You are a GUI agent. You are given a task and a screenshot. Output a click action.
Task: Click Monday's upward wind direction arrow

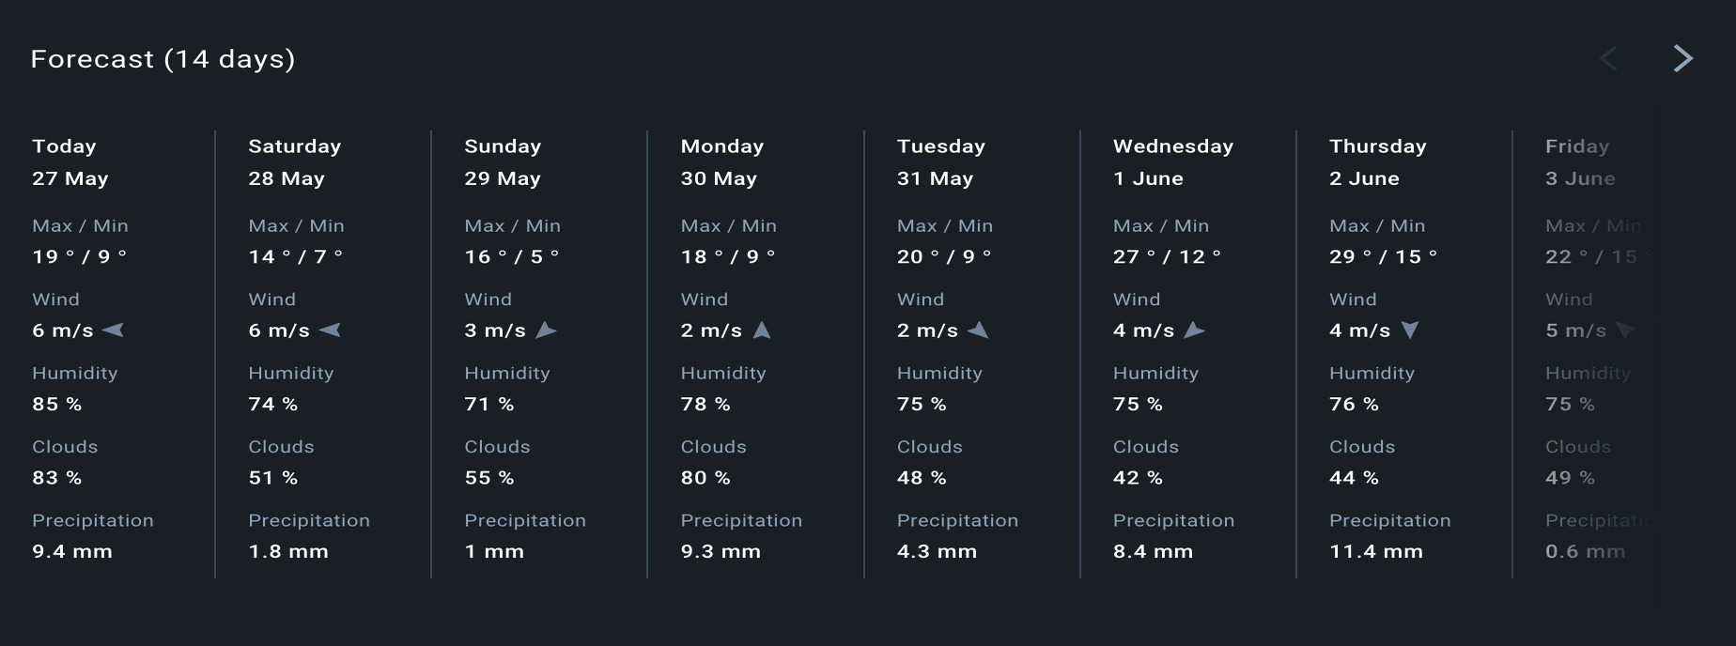[762, 331]
